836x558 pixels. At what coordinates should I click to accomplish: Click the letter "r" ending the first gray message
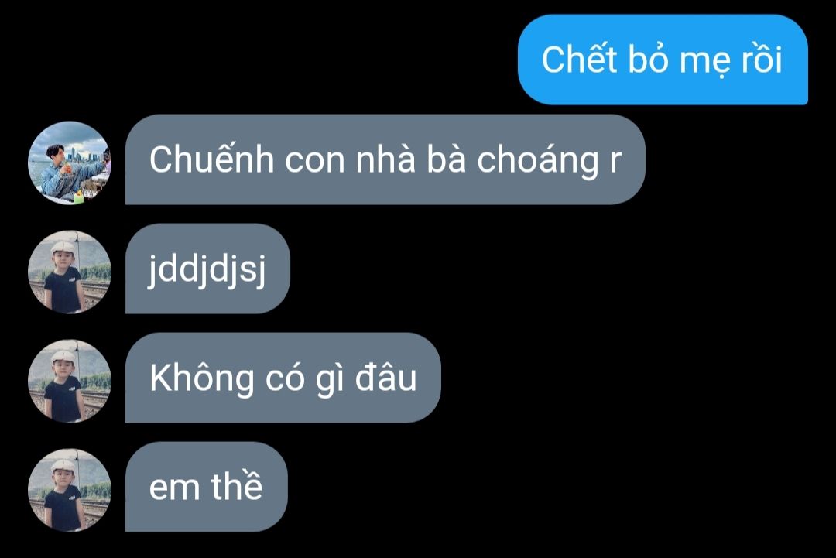616,162
